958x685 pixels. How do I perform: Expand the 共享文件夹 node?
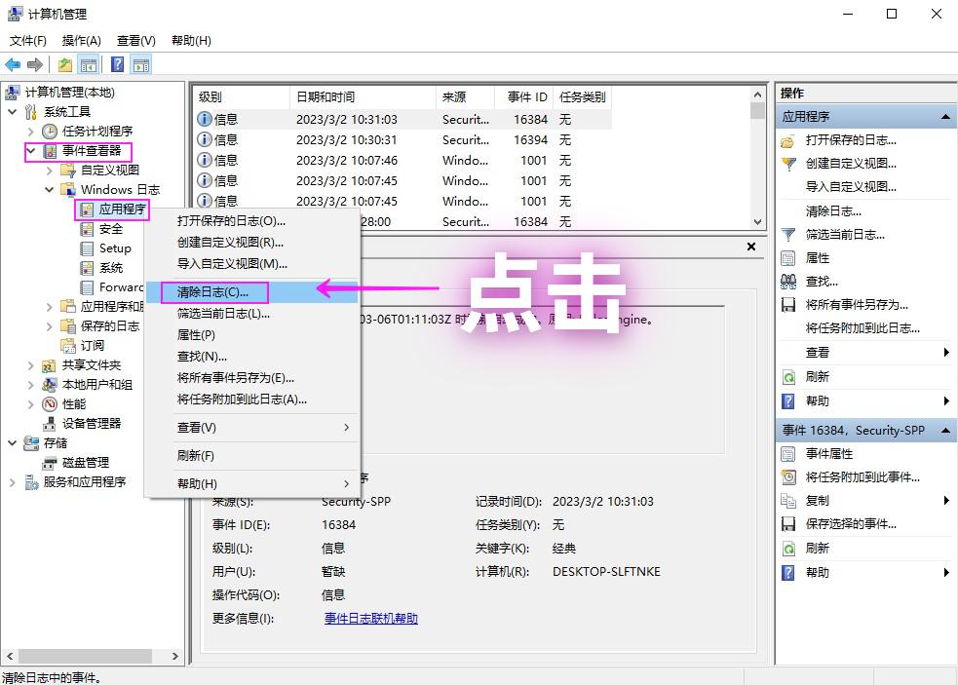30,365
